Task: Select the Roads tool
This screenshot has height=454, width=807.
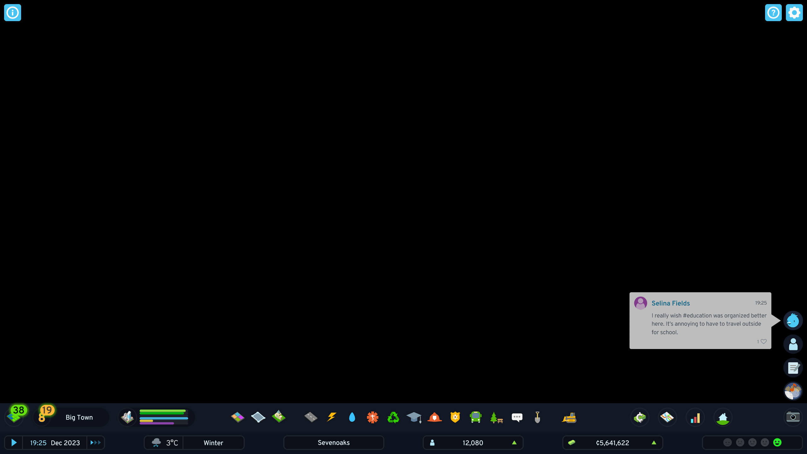Action: click(310, 417)
